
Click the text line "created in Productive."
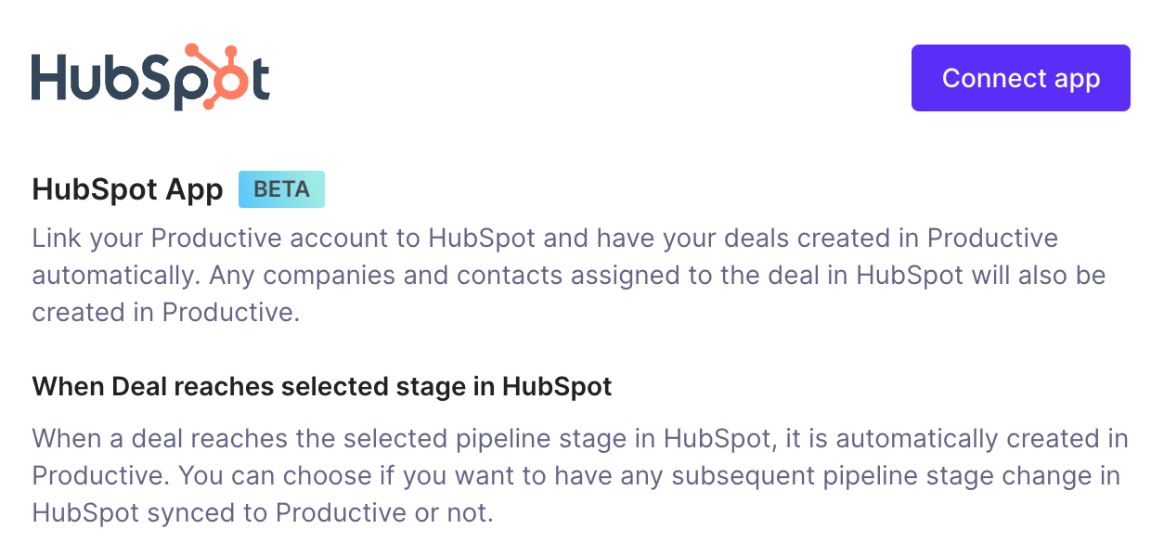(166, 313)
